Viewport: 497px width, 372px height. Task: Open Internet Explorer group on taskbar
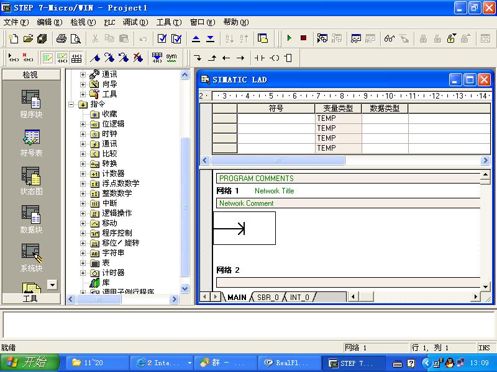[x=162, y=363]
